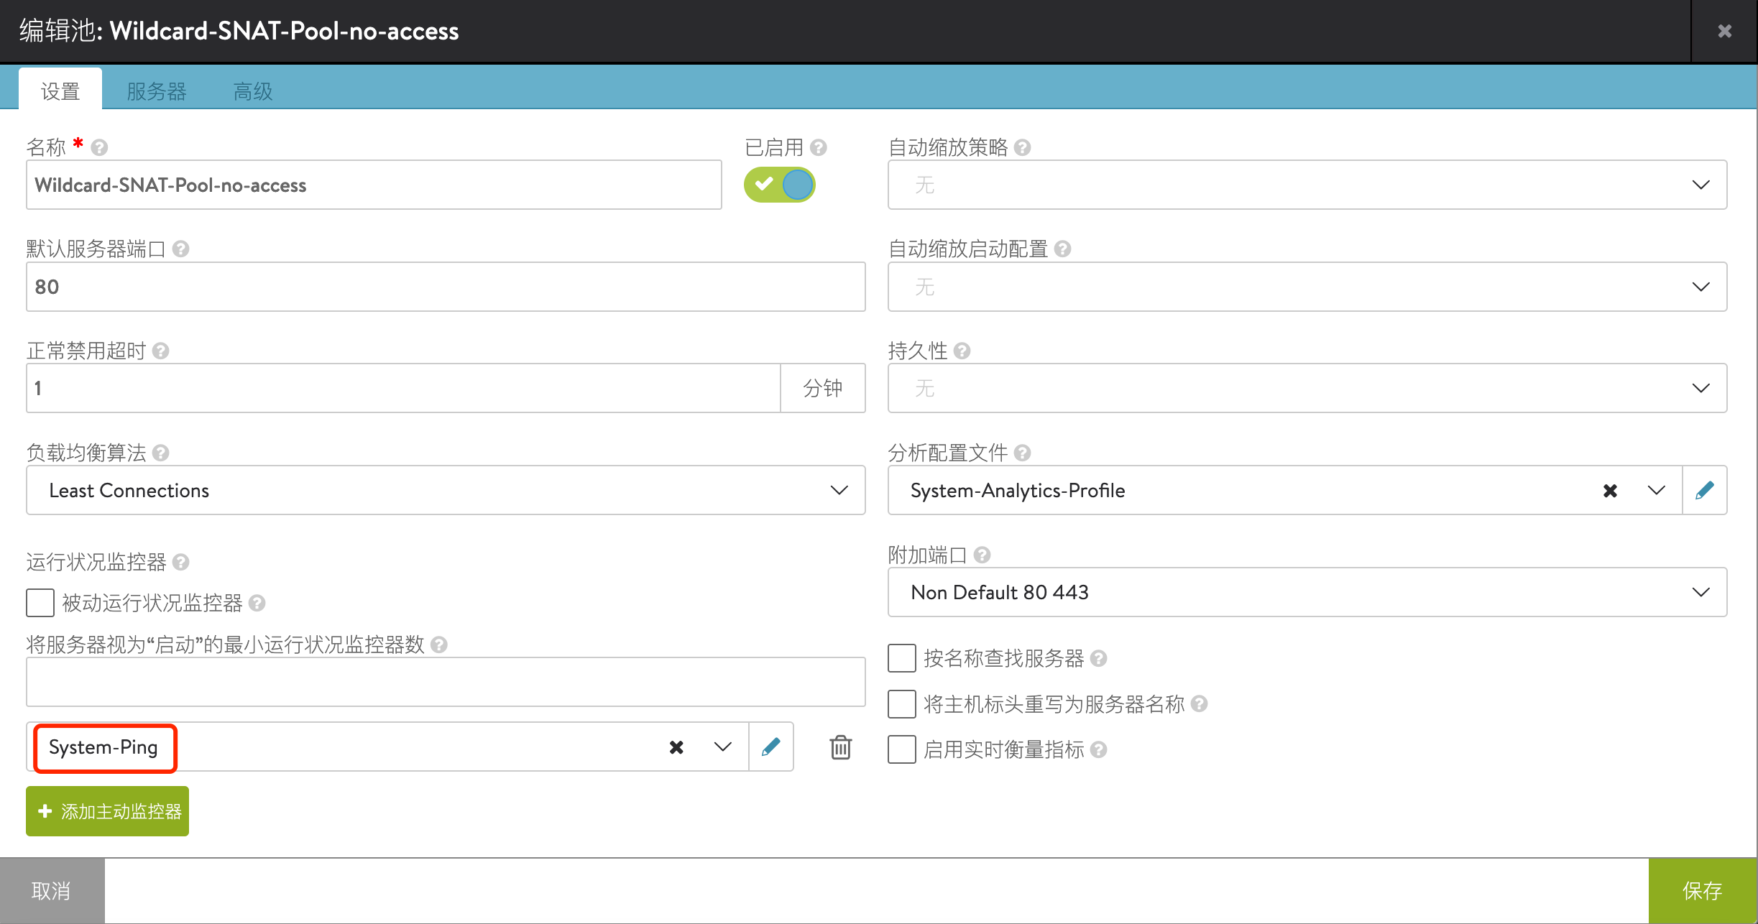Image resolution: width=1758 pixels, height=924 pixels.
Task: Close the edit pool dialog
Action: tap(1724, 31)
